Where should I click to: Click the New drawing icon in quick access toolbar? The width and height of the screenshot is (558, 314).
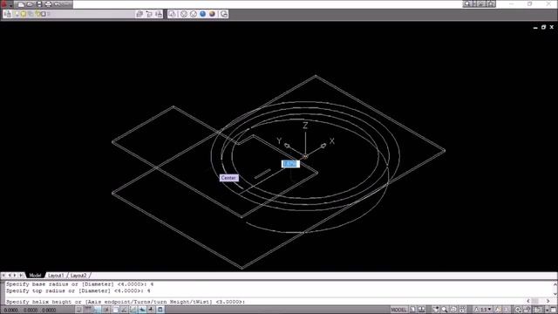coord(21,4)
